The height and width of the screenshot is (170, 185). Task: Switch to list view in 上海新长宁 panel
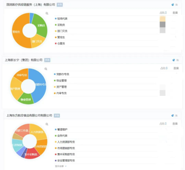[x=178, y=60]
